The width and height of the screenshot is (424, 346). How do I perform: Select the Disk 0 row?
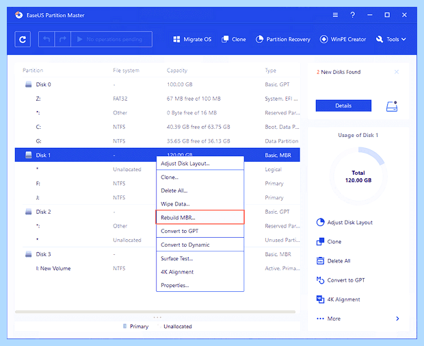[157, 84]
